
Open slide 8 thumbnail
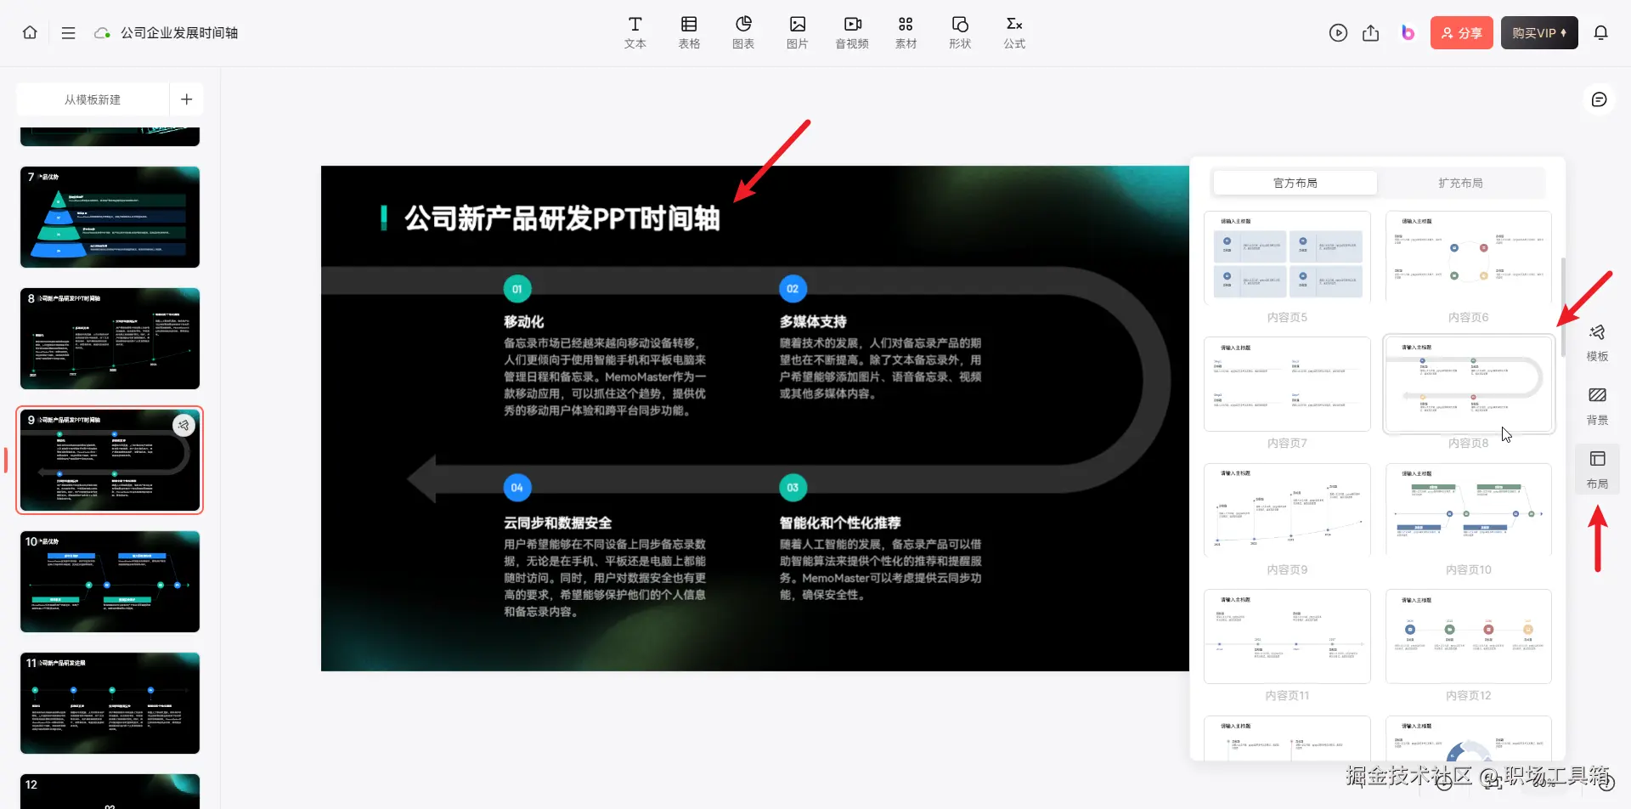pyautogui.click(x=110, y=338)
